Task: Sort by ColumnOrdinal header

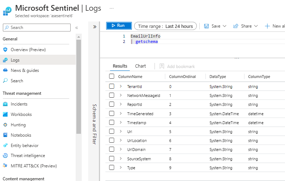Action: (x=182, y=77)
